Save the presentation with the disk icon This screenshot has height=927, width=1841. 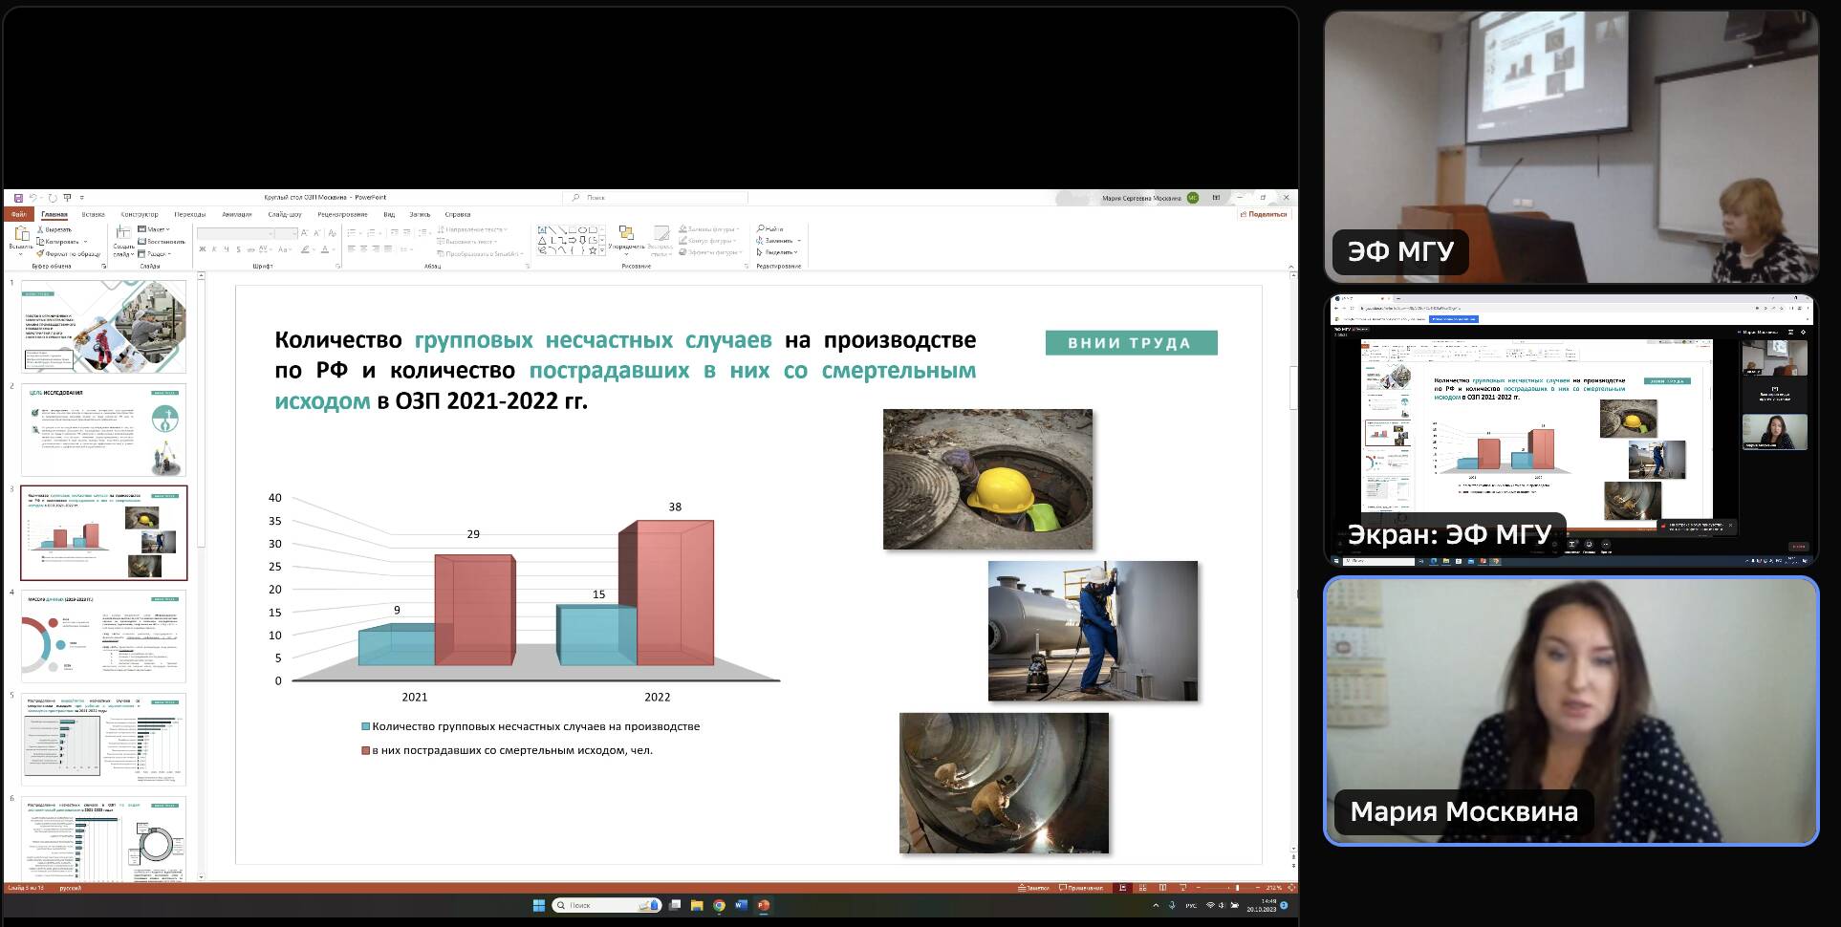(18, 198)
